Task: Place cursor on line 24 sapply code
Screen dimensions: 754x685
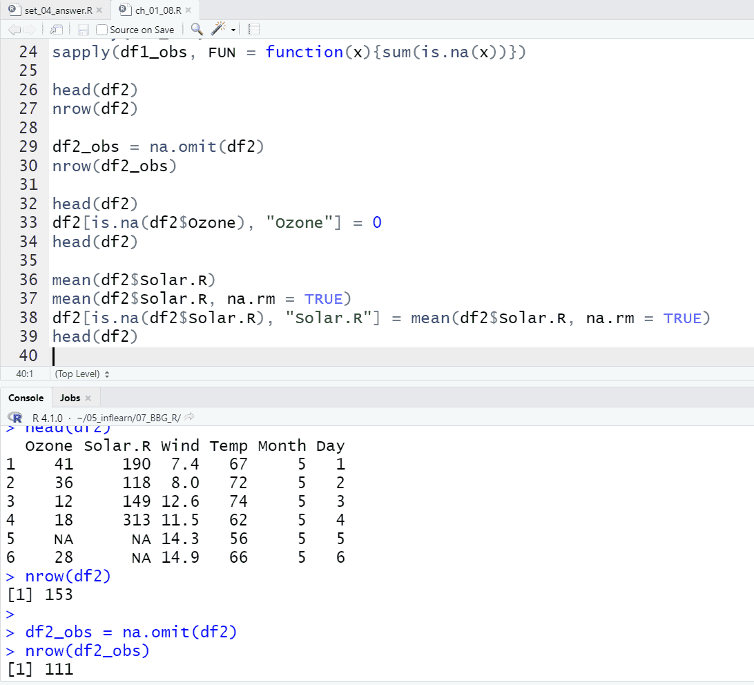Action: [x=289, y=52]
